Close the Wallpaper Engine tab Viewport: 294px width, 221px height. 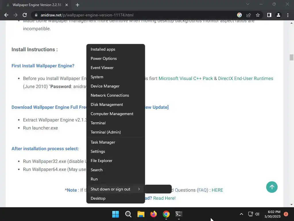coord(67,5)
